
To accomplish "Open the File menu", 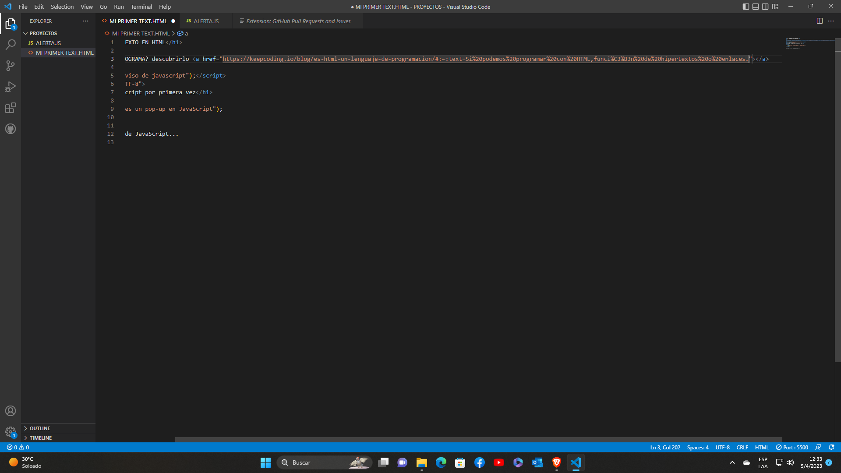I will (23, 7).
